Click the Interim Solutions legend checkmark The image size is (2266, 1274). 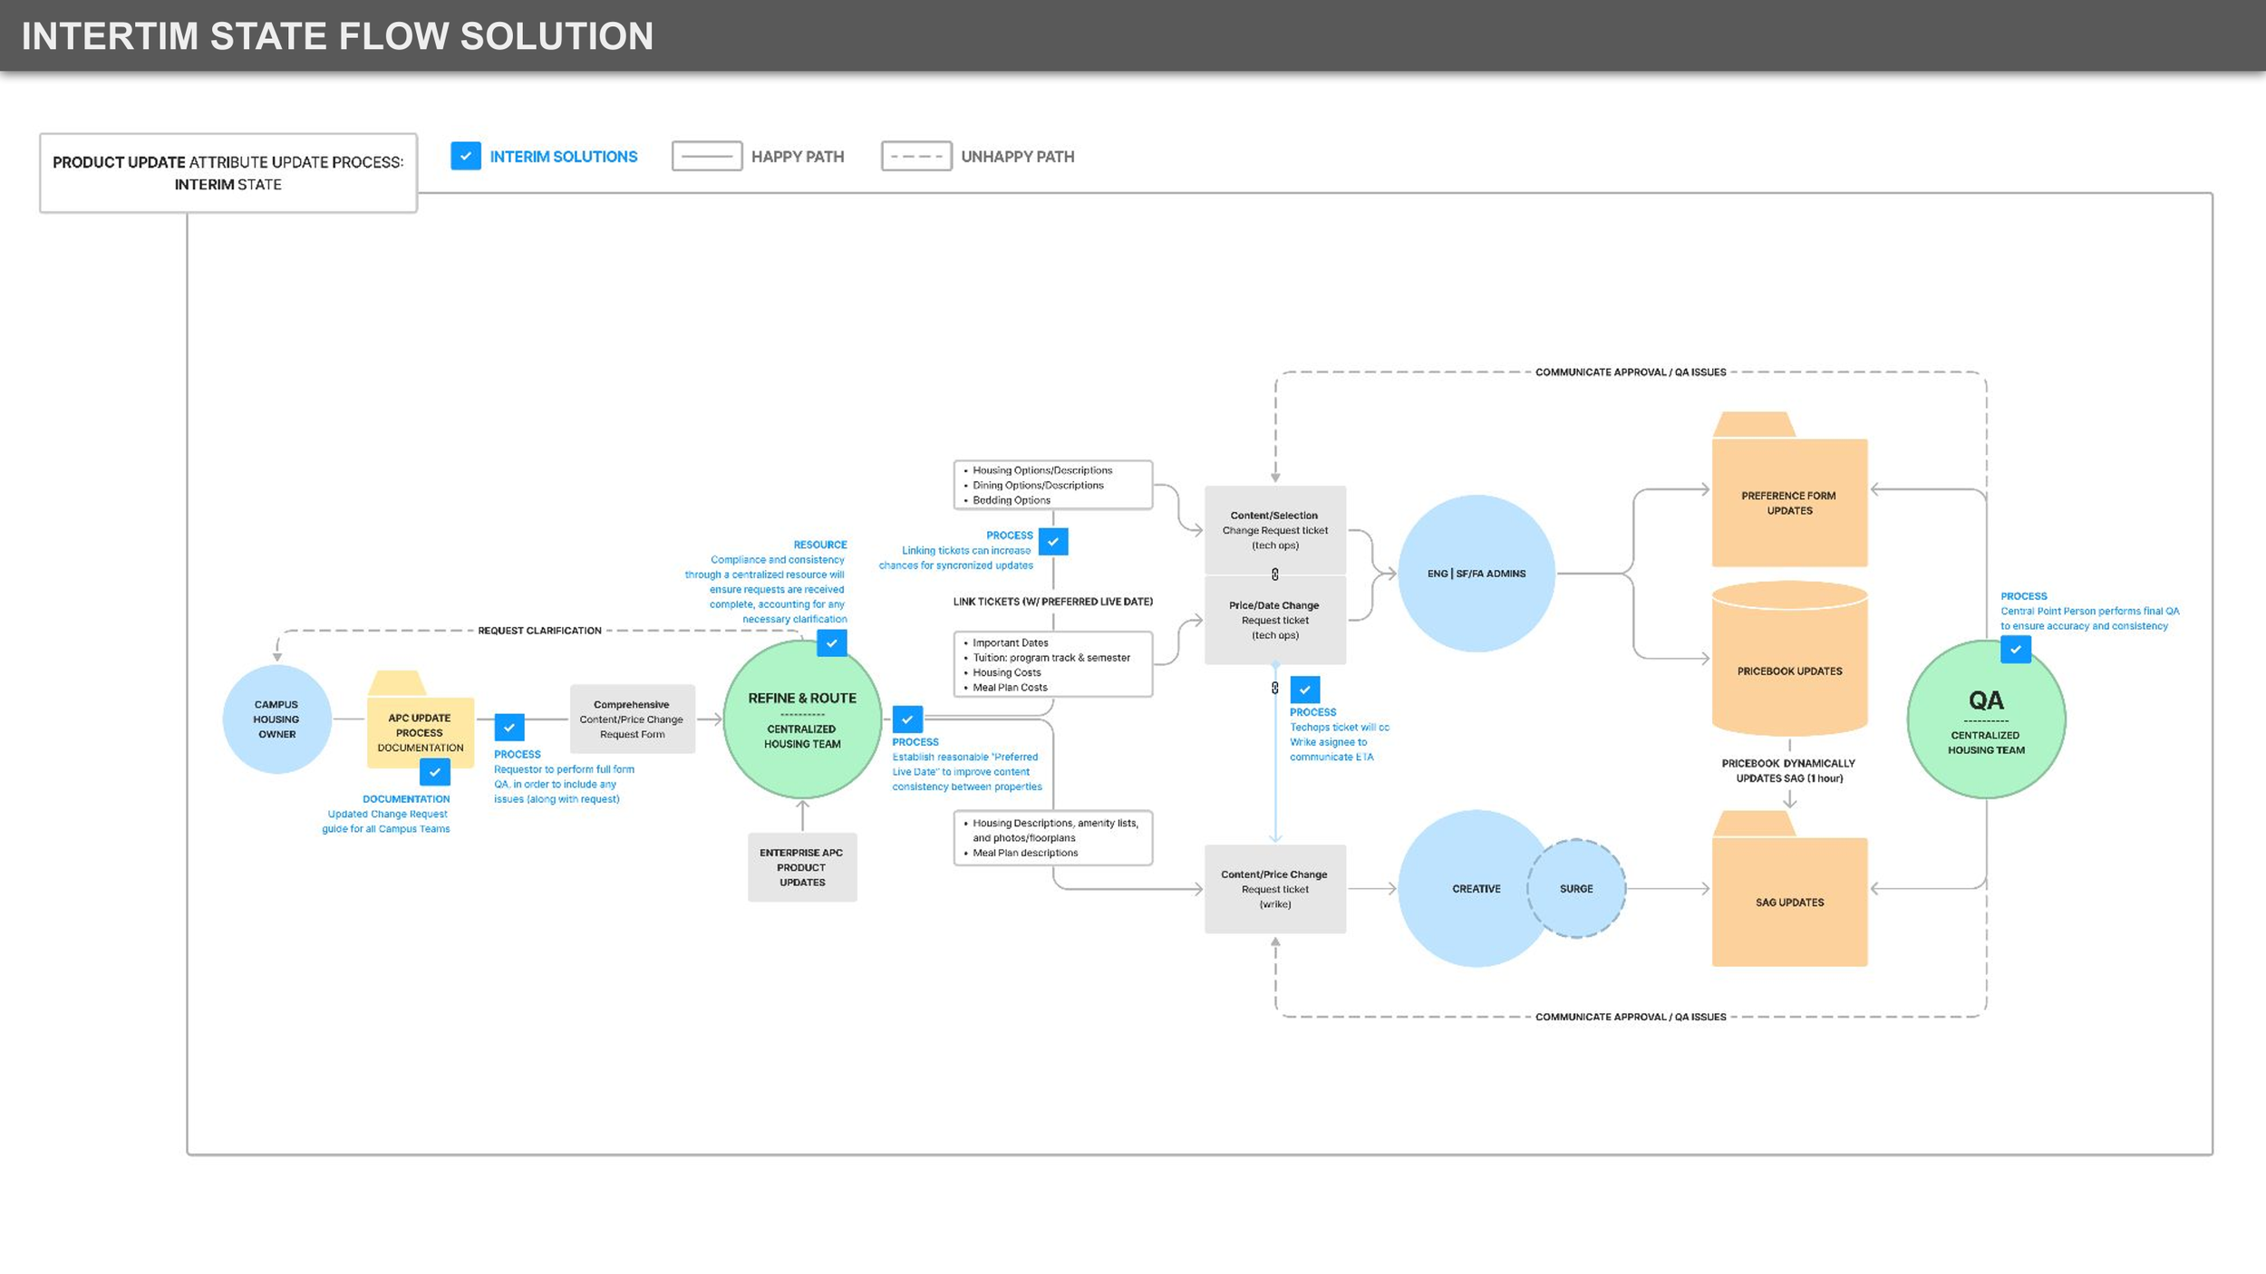[x=466, y=156]
